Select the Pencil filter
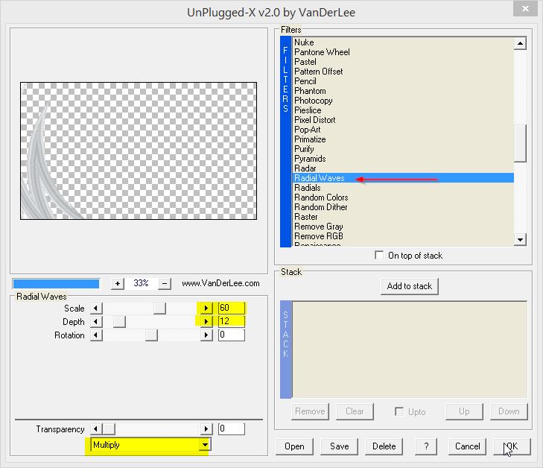The image size is (543, 468). [305, 81]
